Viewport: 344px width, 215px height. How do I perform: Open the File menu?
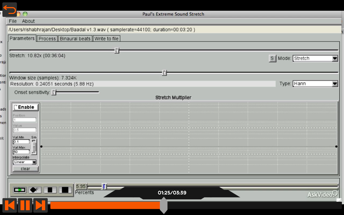pos(13,21)
